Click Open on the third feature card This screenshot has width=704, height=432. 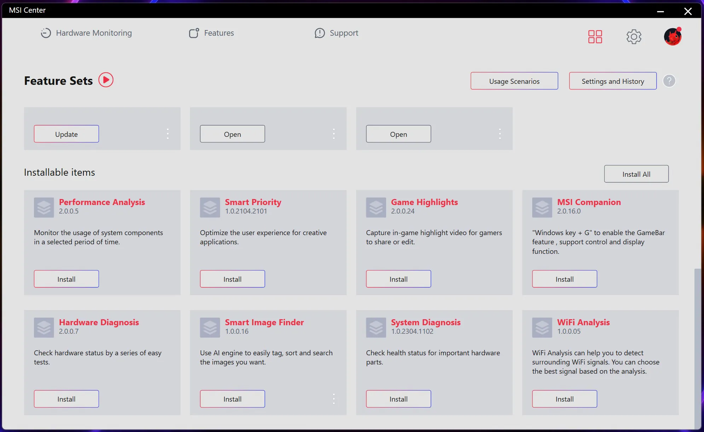click(x=398, y=134)
